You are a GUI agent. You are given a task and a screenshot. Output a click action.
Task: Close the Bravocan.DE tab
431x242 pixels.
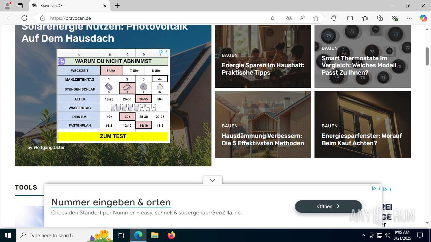(x=105, y=6)
